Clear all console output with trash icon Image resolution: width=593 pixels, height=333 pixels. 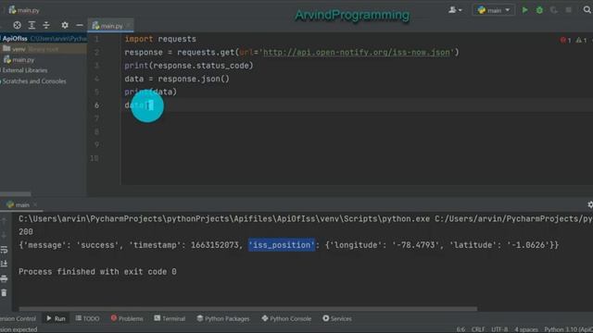pyautogui.click(x=4, y=293)
